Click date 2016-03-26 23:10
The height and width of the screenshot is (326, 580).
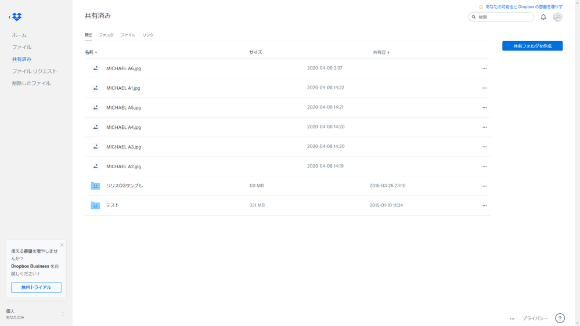coord(387,186)
